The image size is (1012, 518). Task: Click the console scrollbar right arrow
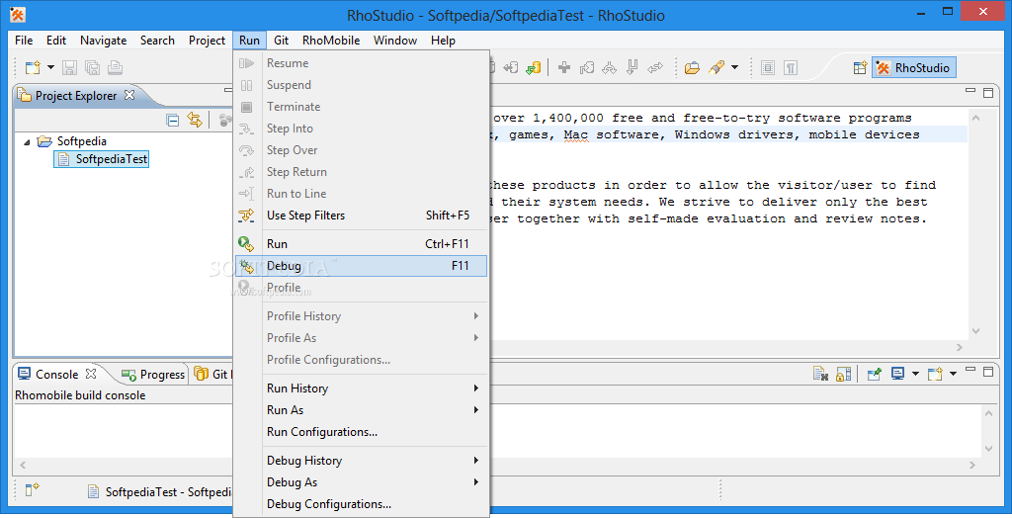click(972, 465)
